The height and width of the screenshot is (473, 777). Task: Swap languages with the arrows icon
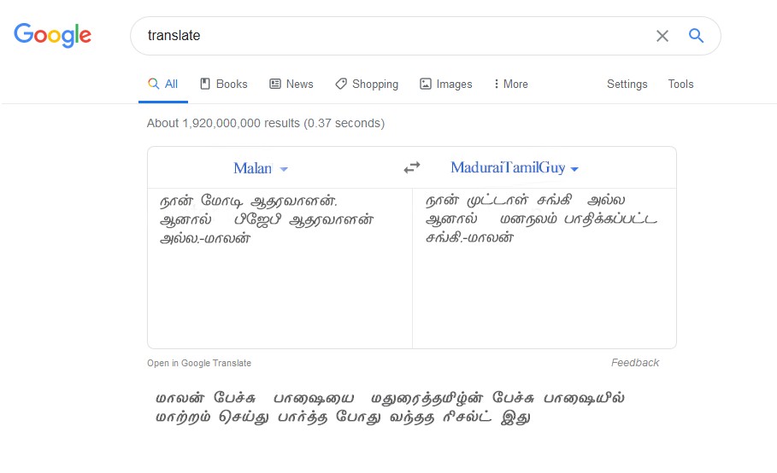(412, 167)
